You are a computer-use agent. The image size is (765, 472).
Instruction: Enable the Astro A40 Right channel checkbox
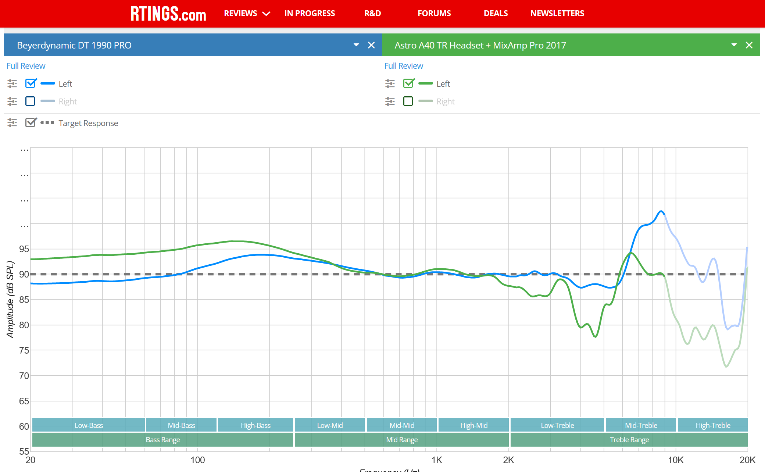coord(408,101)
